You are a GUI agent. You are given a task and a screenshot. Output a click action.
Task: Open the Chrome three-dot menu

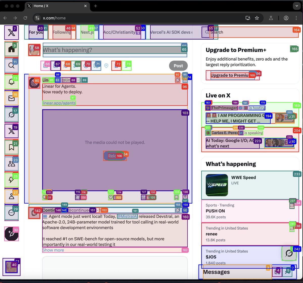coord(296,18)
